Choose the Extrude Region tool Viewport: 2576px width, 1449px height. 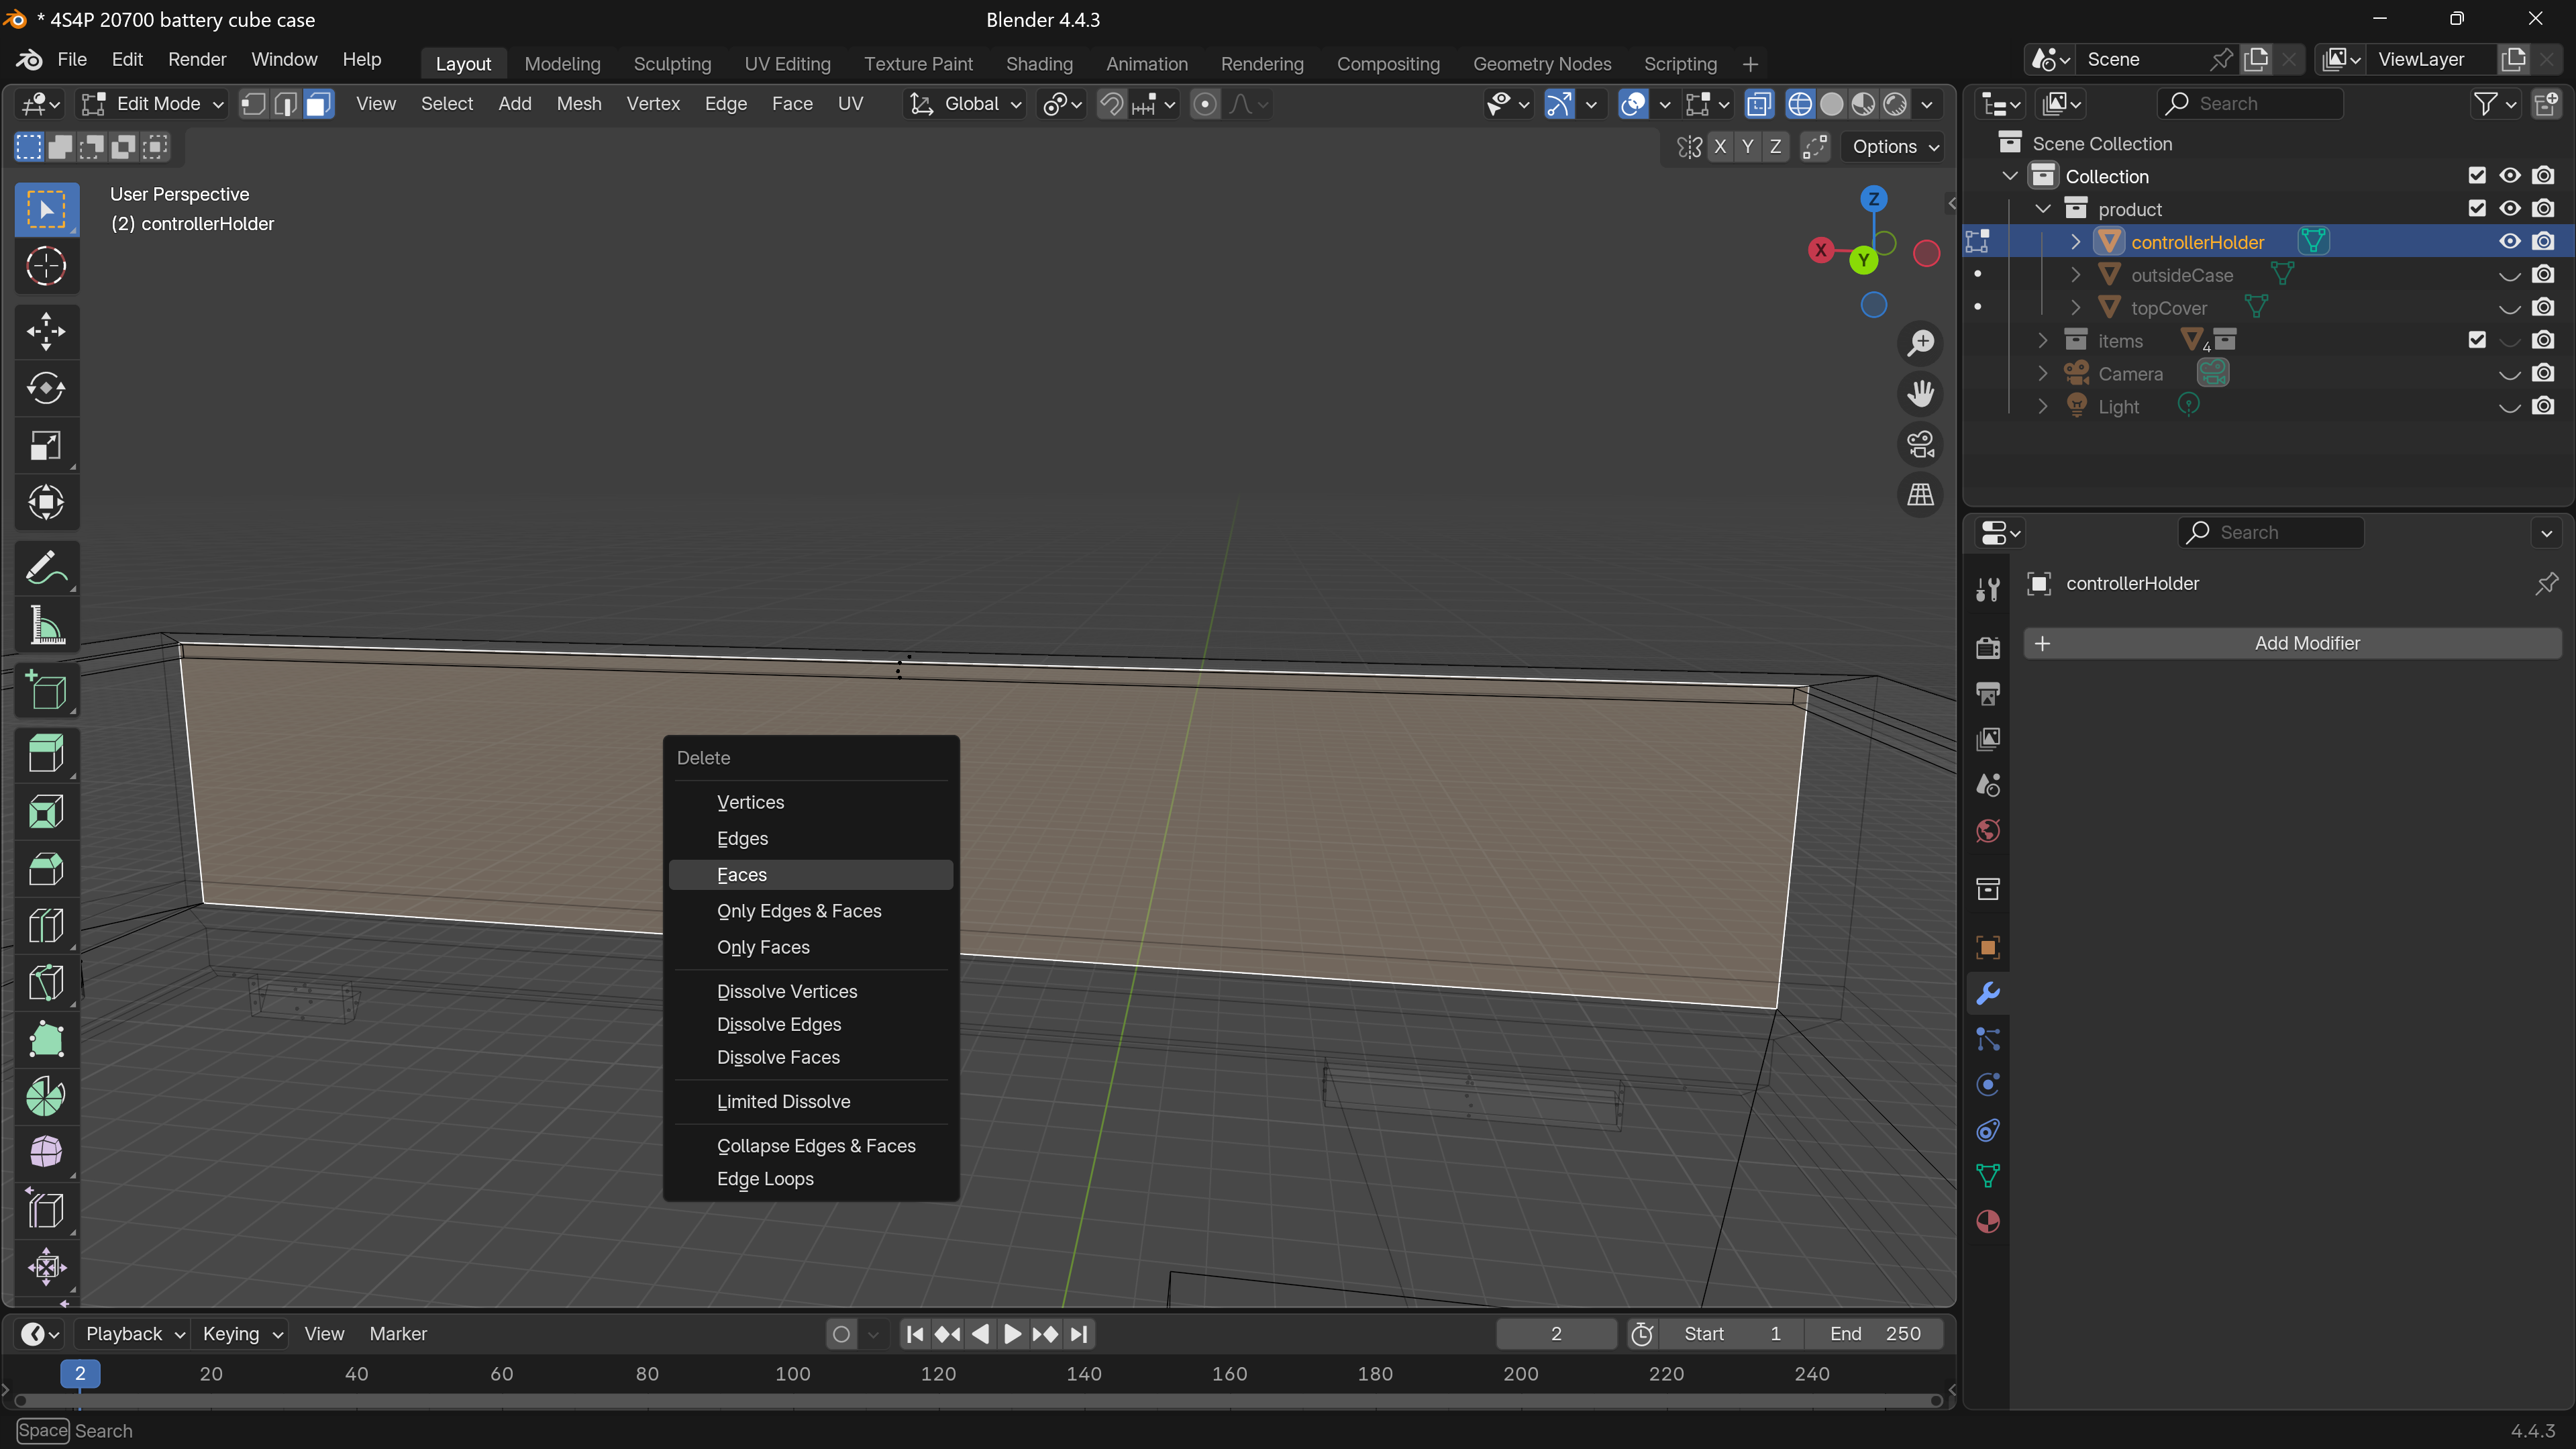pyautogui.click(x=45, y=753)
